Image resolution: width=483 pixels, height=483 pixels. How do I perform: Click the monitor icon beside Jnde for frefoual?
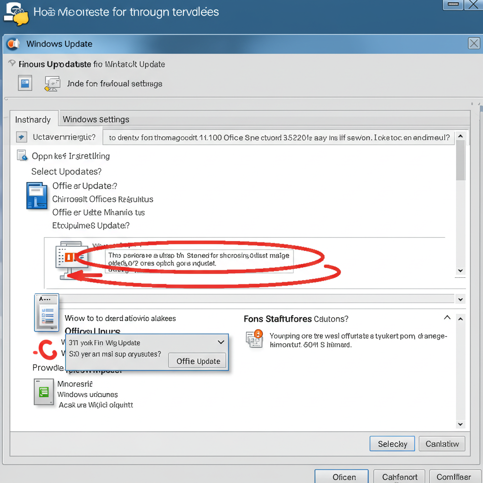click(52, 83)
